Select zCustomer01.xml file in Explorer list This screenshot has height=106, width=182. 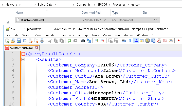pyautogui.click(x=87, y=20)
